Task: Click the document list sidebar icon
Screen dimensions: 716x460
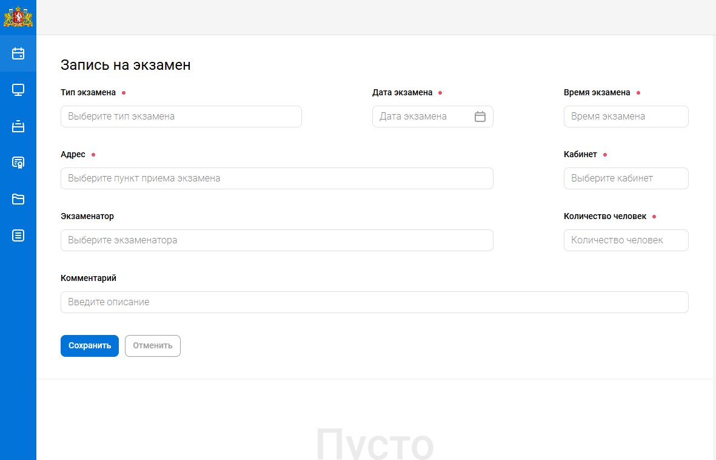Action: point(18,235)
